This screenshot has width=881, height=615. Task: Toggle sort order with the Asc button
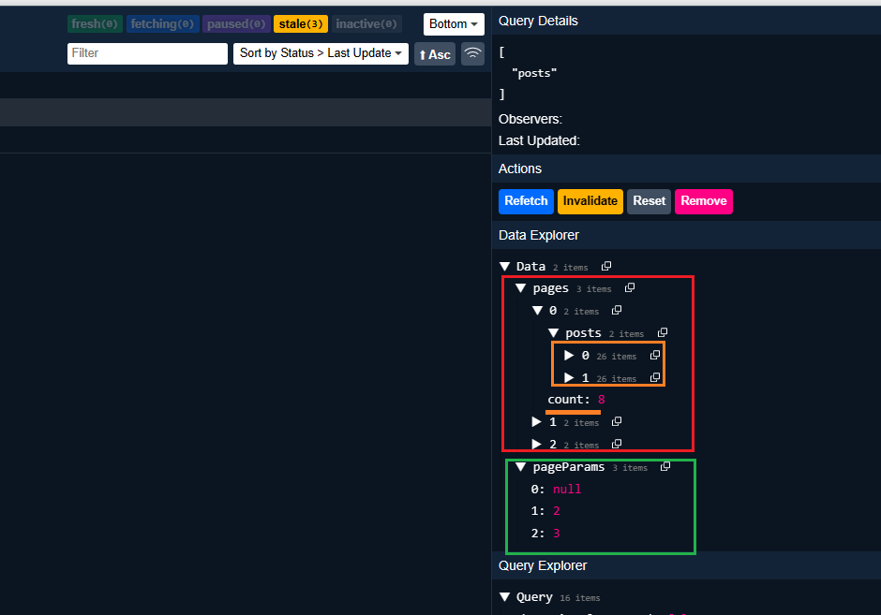[x=435, y=54]
